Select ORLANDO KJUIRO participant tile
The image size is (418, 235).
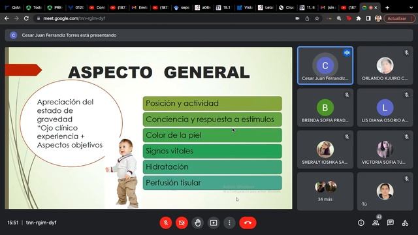pyautogui.click(x=385, y=65)
